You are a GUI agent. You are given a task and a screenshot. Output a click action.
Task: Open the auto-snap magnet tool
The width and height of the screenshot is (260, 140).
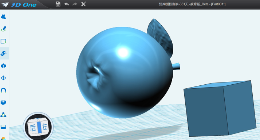[x=4, y=90]
